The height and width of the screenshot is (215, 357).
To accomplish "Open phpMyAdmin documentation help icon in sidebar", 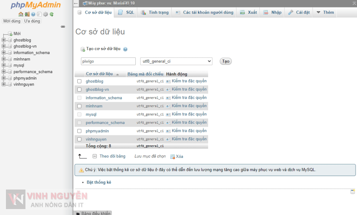I will click(33, 14).
